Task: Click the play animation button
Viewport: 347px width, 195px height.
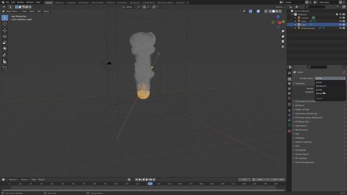Action: 147,179
